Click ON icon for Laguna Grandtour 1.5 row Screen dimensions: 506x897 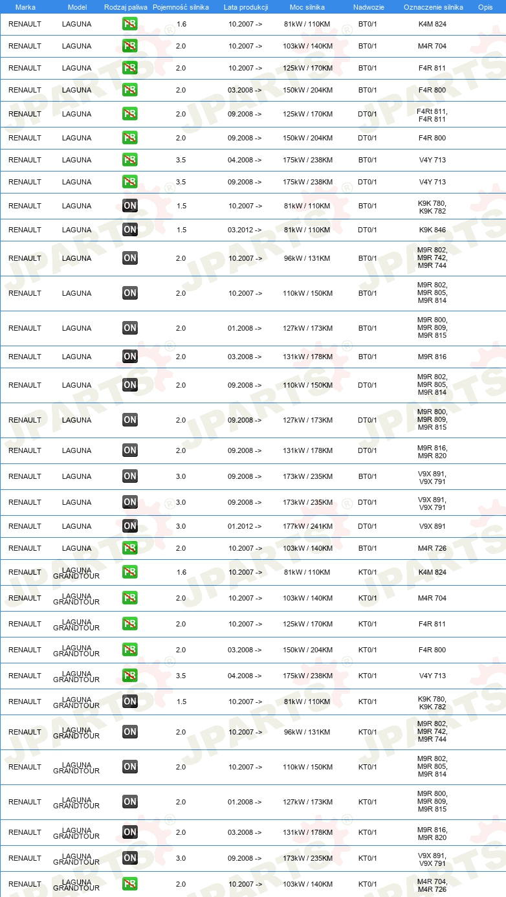coord(130,702)
